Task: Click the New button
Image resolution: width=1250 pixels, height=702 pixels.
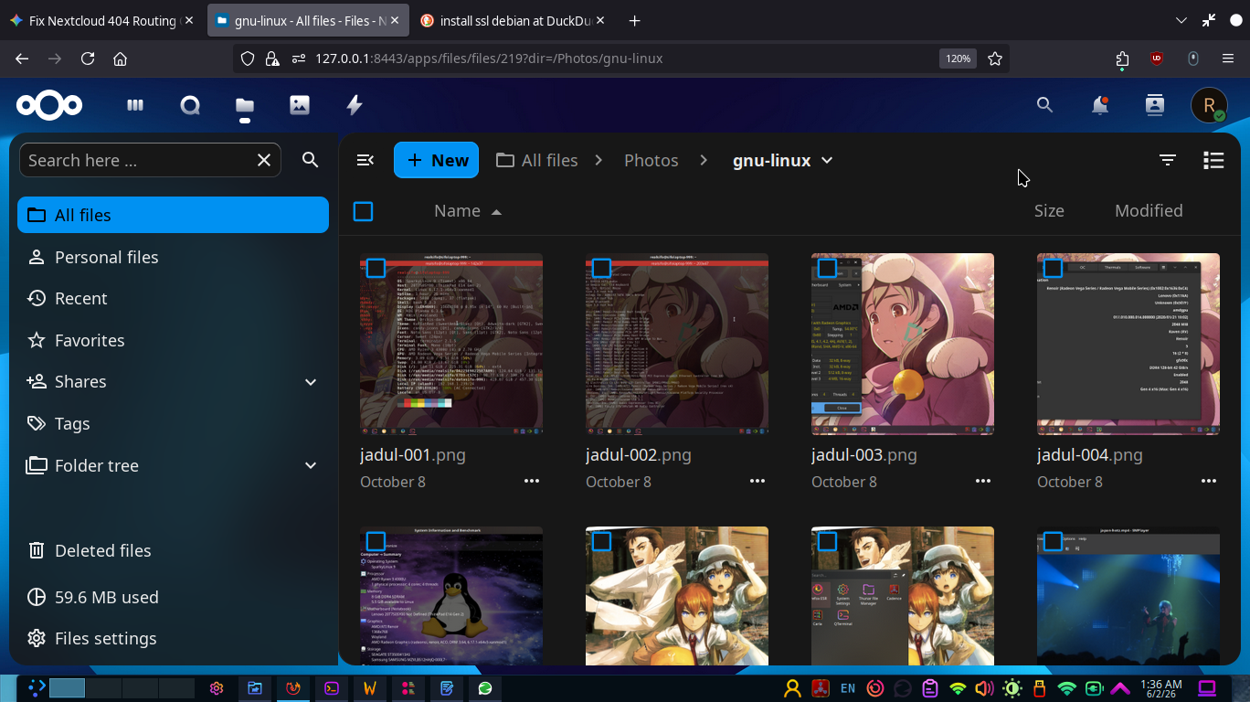Action: tap(437, 160)
